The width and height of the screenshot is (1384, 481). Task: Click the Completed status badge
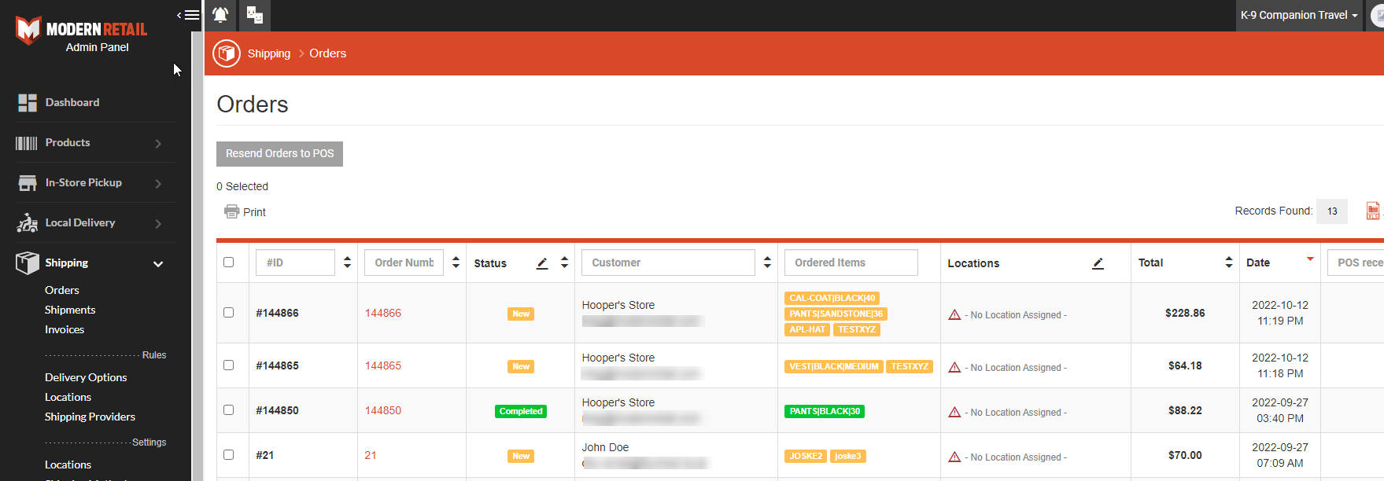[521, 411]
